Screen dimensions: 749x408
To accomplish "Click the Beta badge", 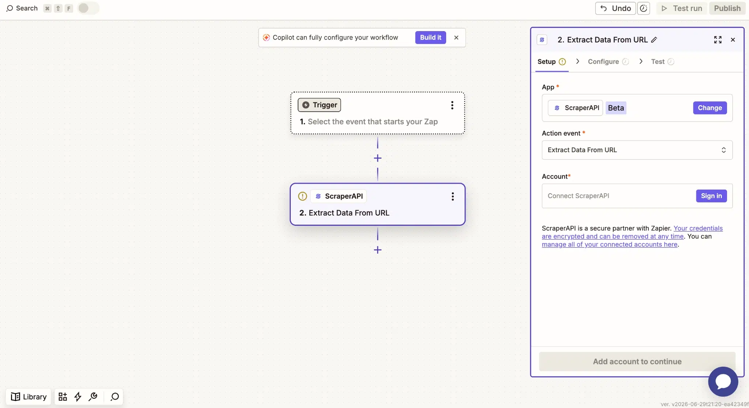I will point(616,108).
